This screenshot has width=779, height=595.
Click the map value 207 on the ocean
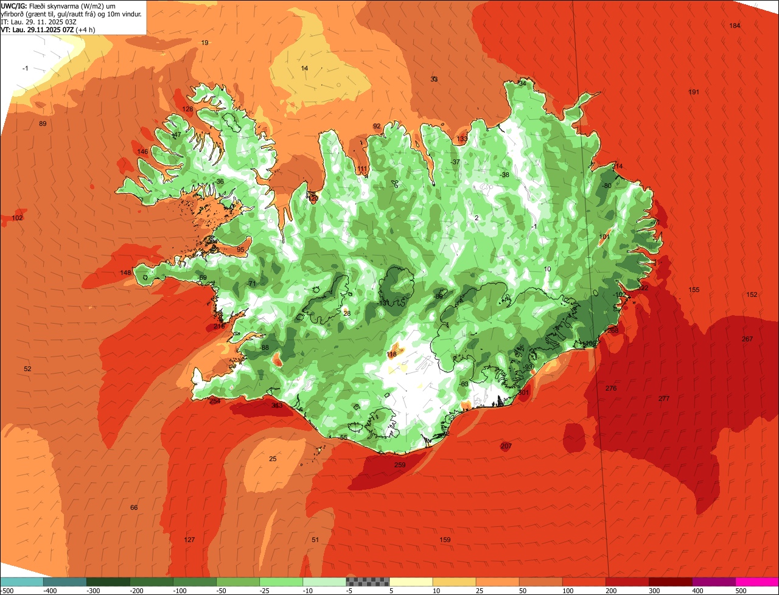[x=506, y=446]
